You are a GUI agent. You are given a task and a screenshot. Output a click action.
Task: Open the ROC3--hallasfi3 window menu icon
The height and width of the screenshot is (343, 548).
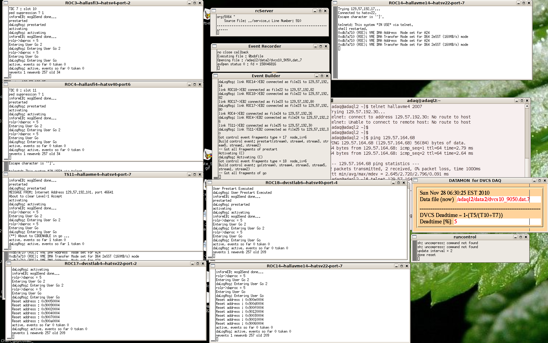(x=5, y=3)
